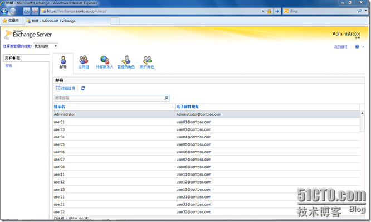This screenshot has width=371, height=222.
Task: Select the user04 row
Action: point(206,137)
